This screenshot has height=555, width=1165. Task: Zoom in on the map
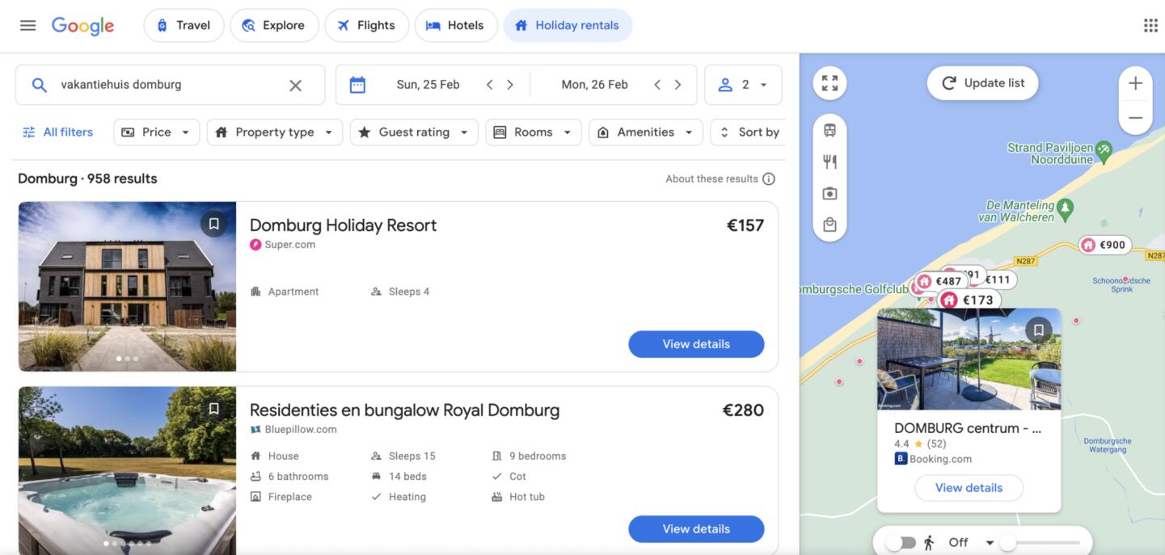pos(1135,83)
